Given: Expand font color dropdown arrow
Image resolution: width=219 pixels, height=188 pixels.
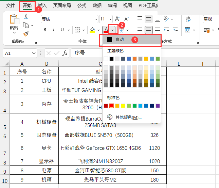Looking at the screenshot, I should (112, 30).
